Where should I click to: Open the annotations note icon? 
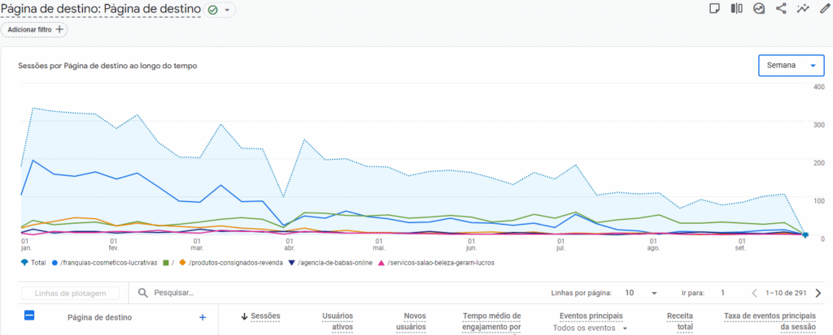pyautogui.click(x=714, y=9)
